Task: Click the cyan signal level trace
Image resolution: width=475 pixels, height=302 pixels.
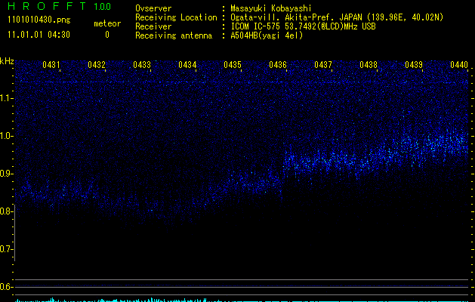Action: click(x=151, y=300)
